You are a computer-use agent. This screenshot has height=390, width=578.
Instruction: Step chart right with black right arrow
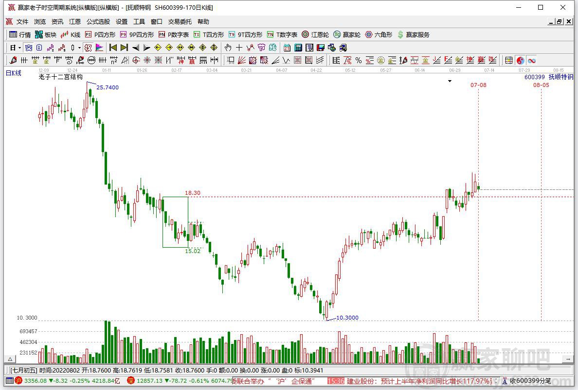point(147,48)
